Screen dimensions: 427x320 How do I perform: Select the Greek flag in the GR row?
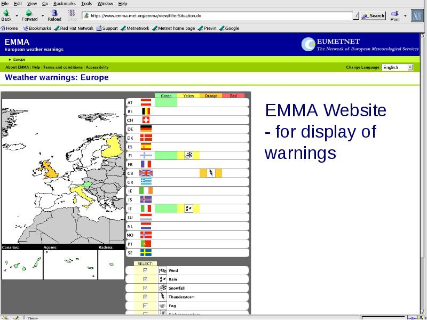pos(146,182)
